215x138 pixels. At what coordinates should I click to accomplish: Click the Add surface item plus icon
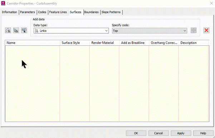(x=194, y=30)
